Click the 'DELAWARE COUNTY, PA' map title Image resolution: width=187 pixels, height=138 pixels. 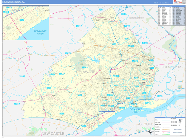click(13, 2)
